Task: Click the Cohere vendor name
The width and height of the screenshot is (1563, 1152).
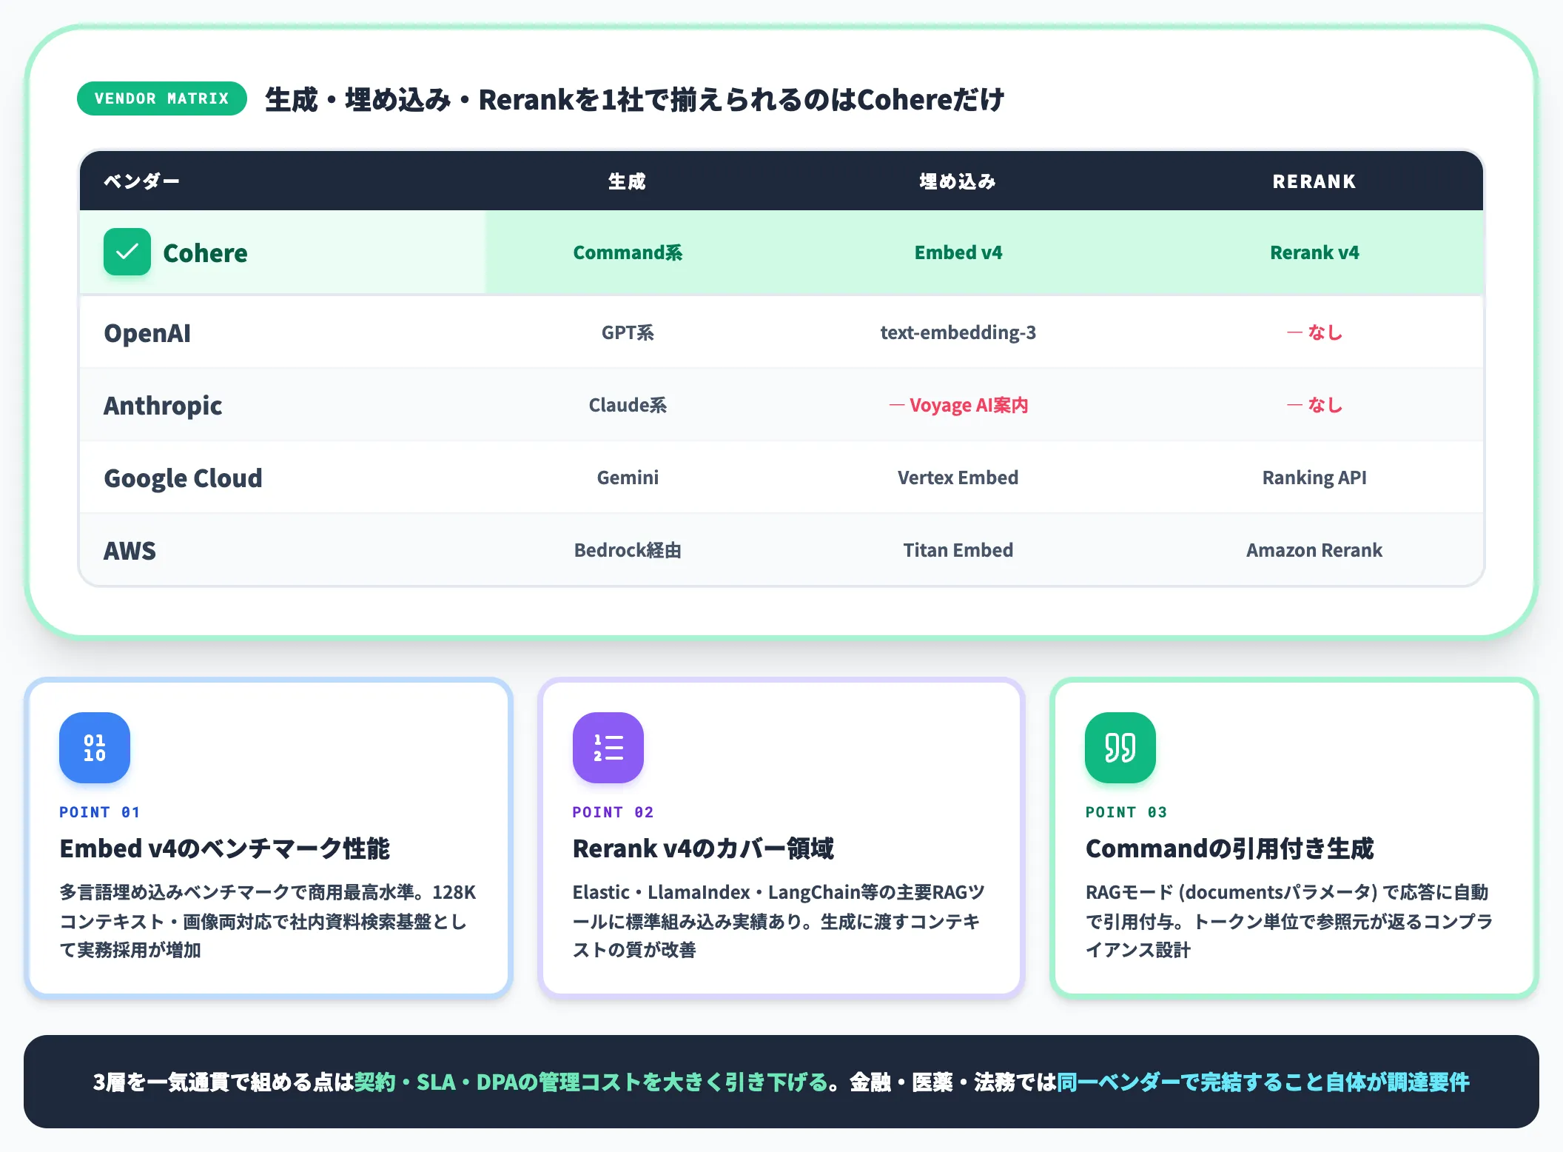Action: click(205, 253)
